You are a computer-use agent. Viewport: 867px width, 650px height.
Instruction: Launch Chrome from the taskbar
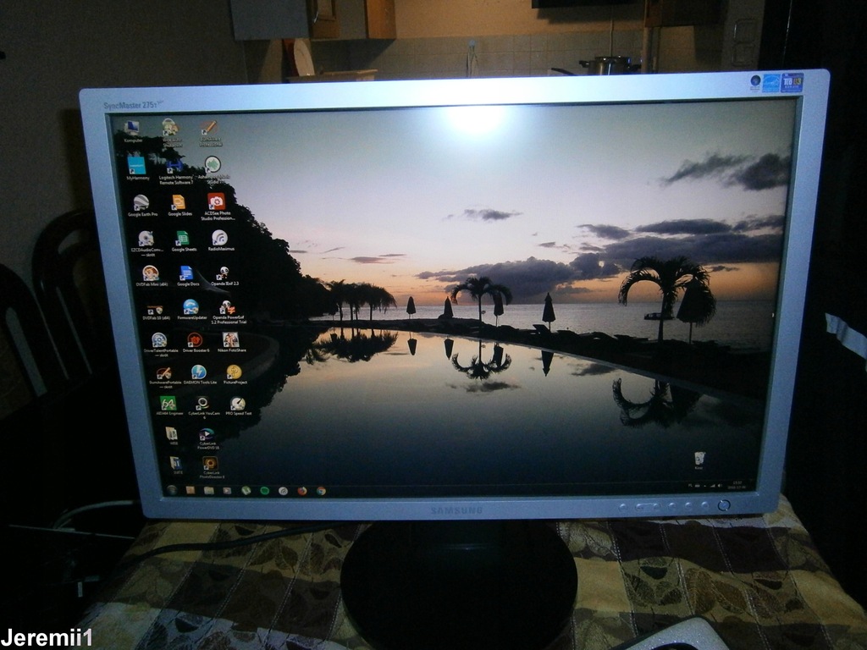coord(321,490)
